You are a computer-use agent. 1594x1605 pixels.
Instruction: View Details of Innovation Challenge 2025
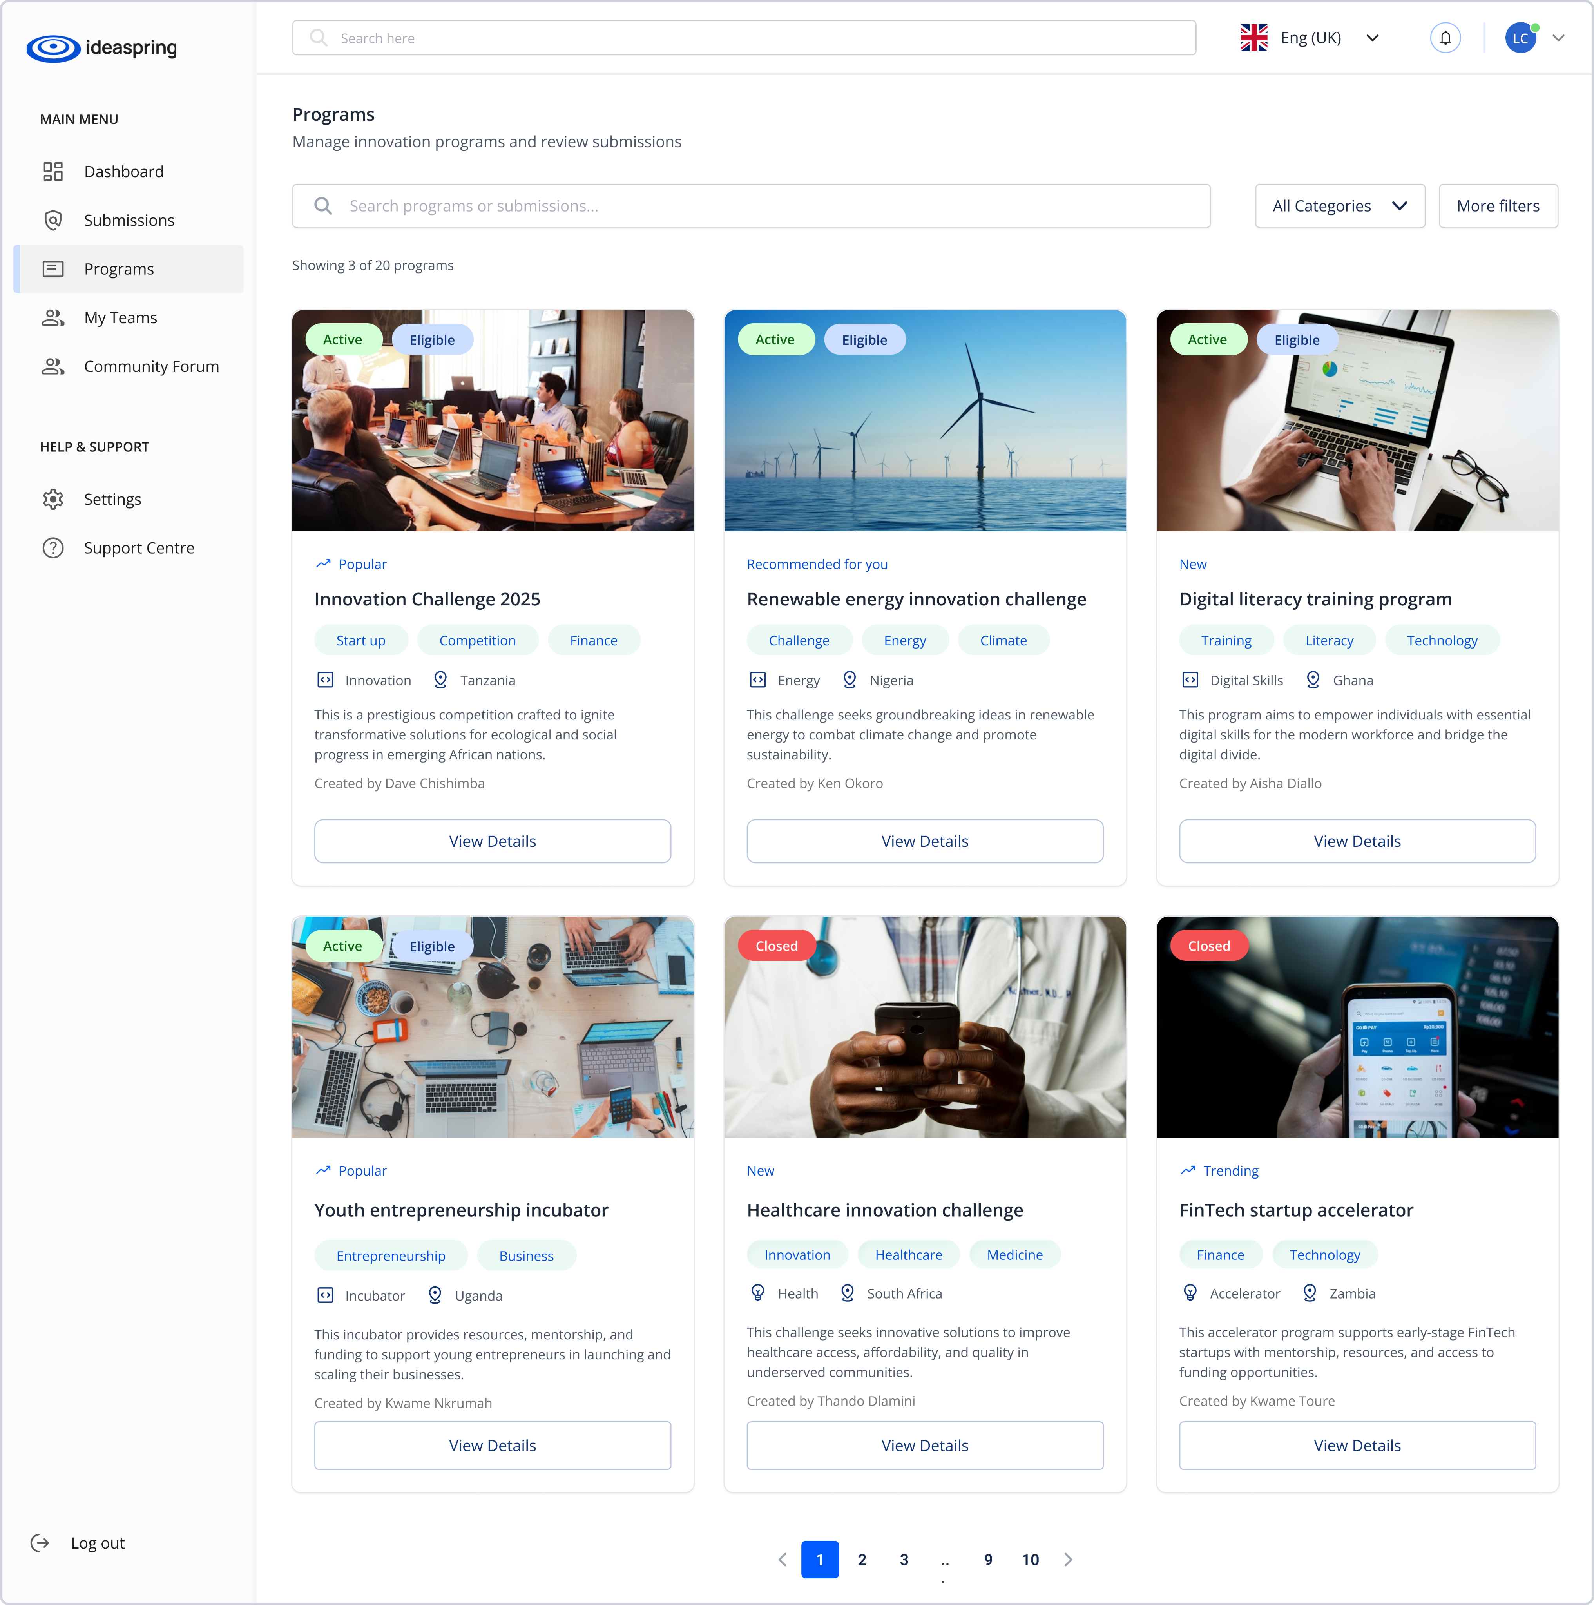click(x=492, y=841)
